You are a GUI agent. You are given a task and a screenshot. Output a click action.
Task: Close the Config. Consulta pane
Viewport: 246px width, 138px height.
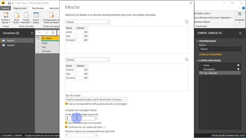pos(240,33)
